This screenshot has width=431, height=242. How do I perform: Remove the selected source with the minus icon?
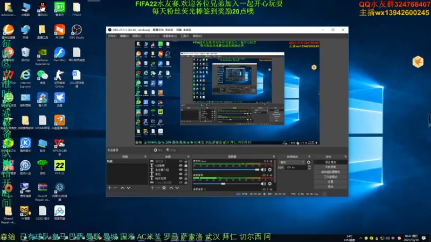click(x=158, y=188)
